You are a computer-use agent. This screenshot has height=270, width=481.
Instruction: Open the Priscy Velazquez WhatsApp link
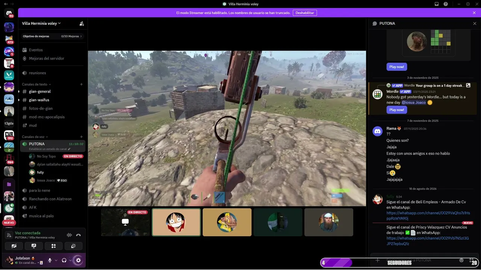point(428,241)
